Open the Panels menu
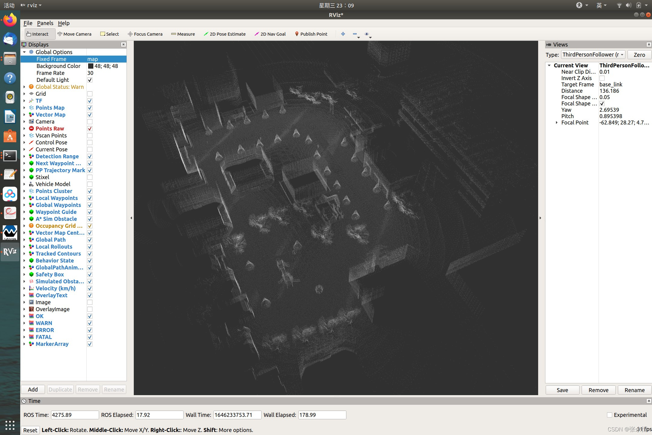 [45, 23]
